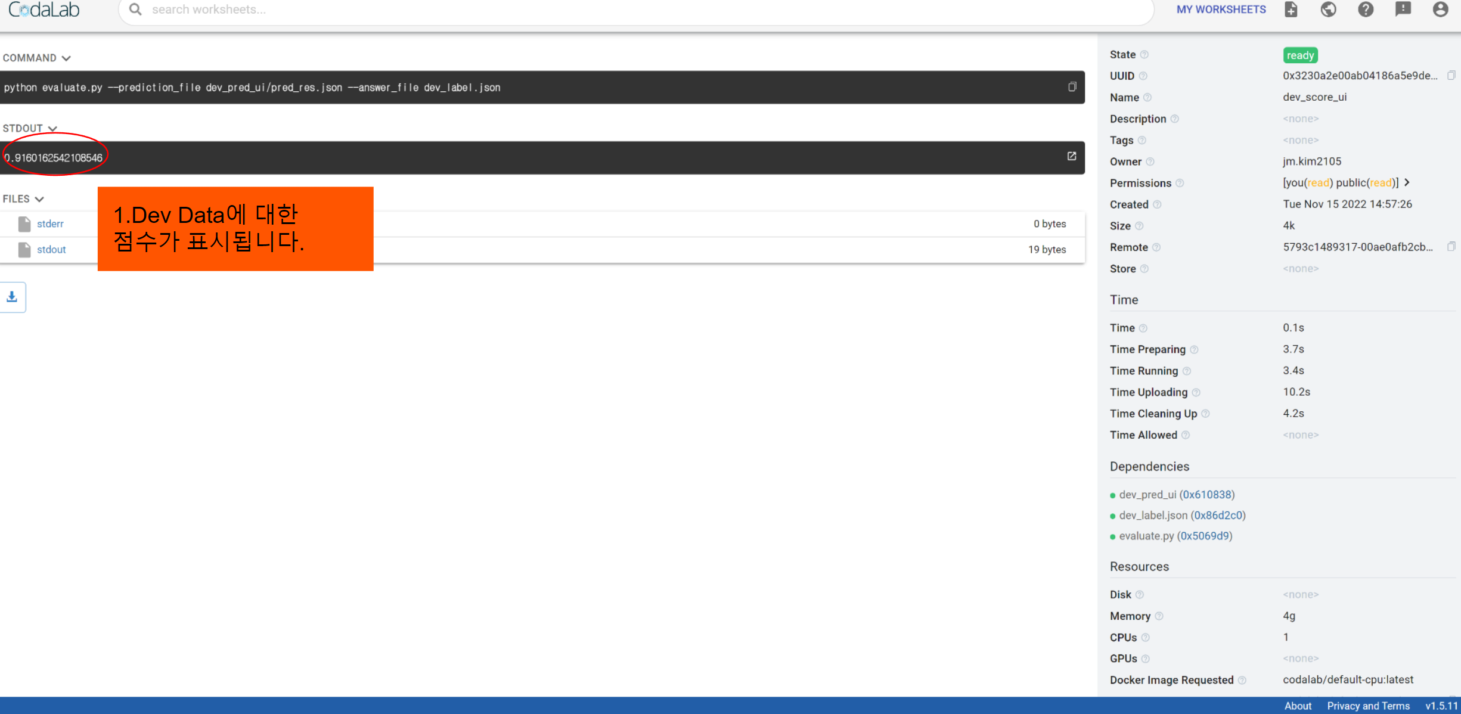The height and width of the screenshot is (714, 1461).
Task: Expand the Permissions details chevron
Action: (x=1408, y=182)
